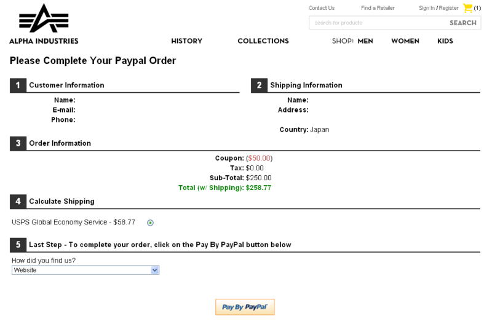Click the Sign In link
The width and height of the screenshot is (492, 321).
(x=426, y=8)
